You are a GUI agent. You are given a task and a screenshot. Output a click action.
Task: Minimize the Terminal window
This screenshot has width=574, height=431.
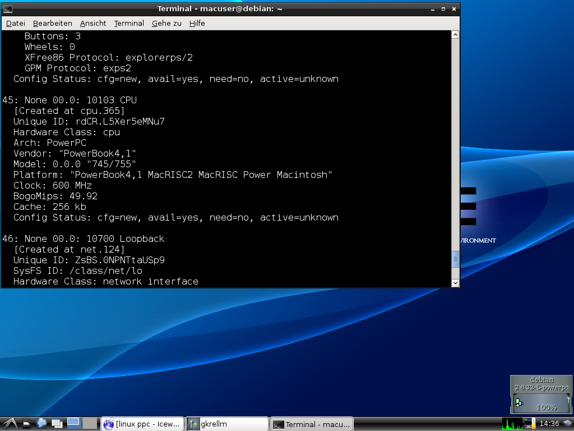coord(432,9)
